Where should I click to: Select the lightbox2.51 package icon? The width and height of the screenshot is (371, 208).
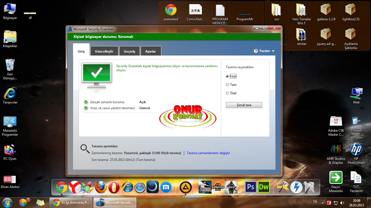point(351,12)
